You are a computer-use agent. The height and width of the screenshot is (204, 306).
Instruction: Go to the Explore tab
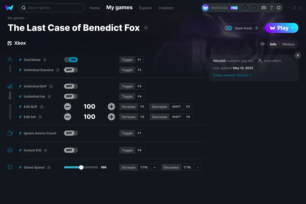pyautogui.click(x=145, y=8)
